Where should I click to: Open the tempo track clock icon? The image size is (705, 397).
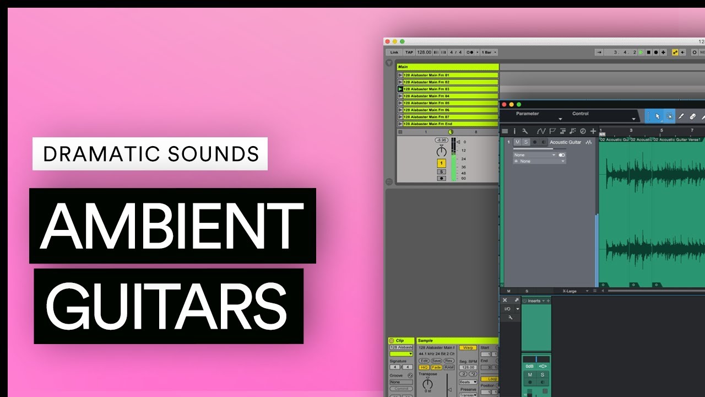coord(583,131)
